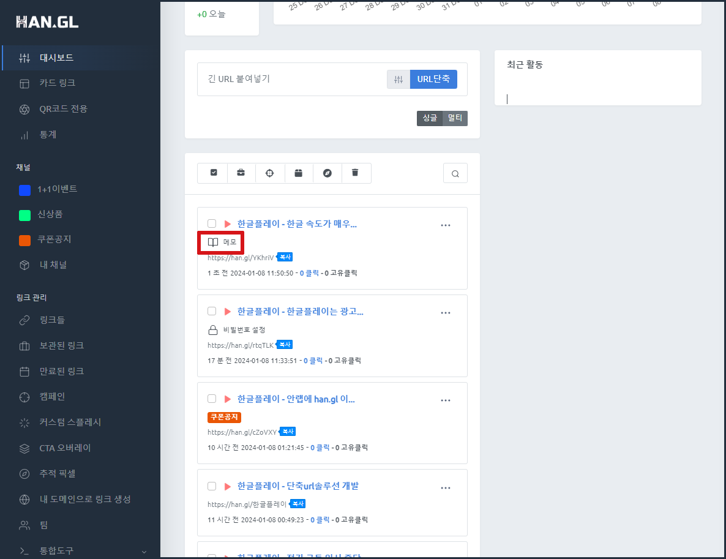
Task: Click 0 클릭 count on rtqTLK row
Action: tap(313, 361)
